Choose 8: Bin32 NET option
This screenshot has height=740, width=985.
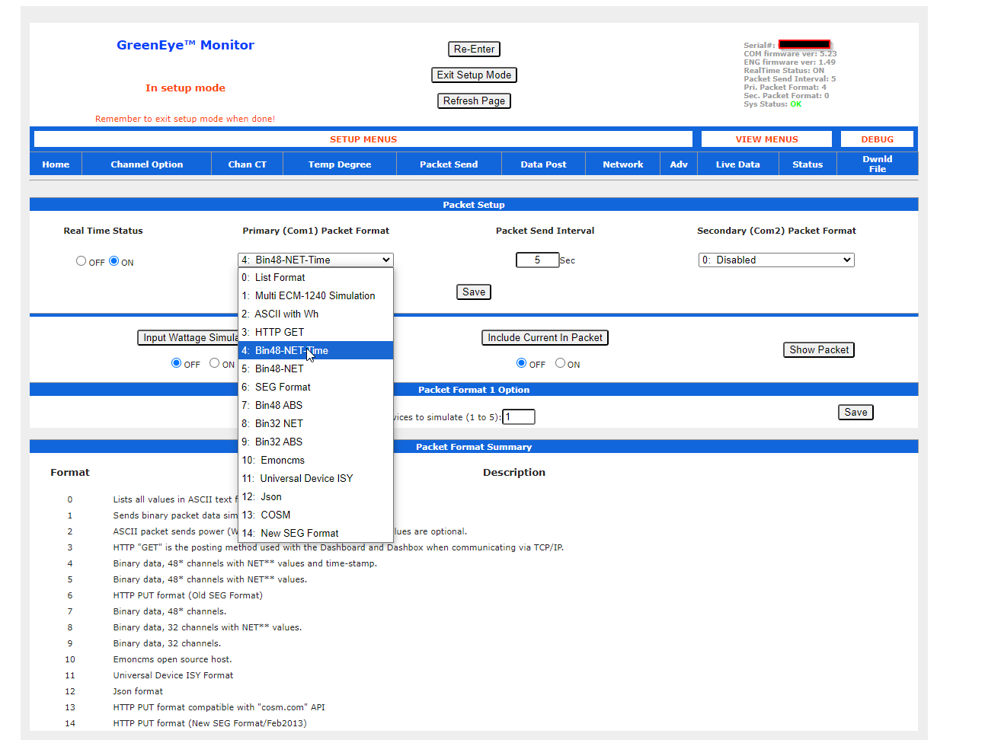tap(315, 424)
